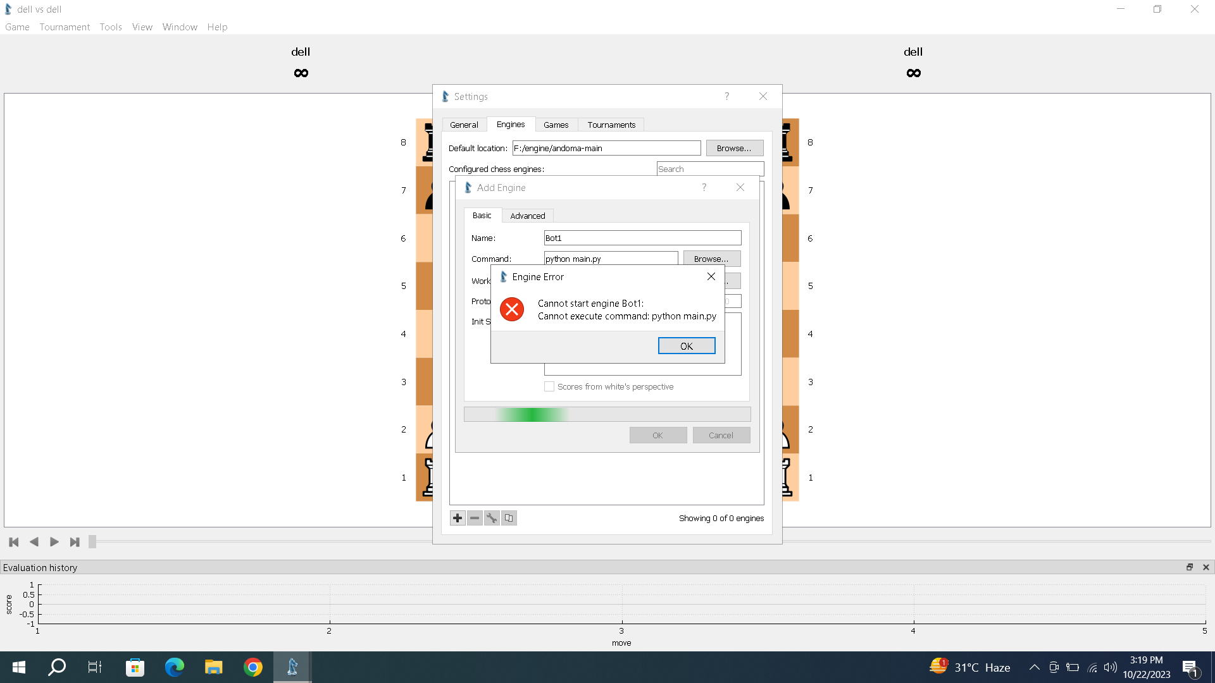Click the remove engine minus icon

pyautogui.click(x=475, y=517)
